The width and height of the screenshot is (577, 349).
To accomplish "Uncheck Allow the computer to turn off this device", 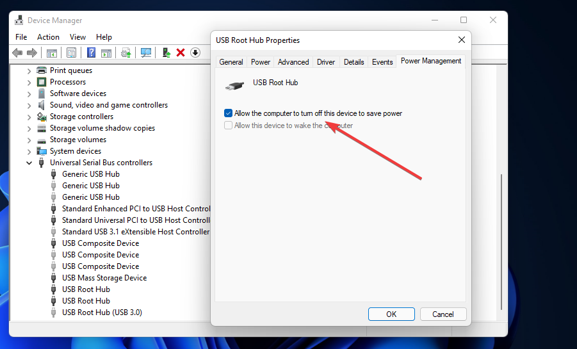I will (228, 113).
